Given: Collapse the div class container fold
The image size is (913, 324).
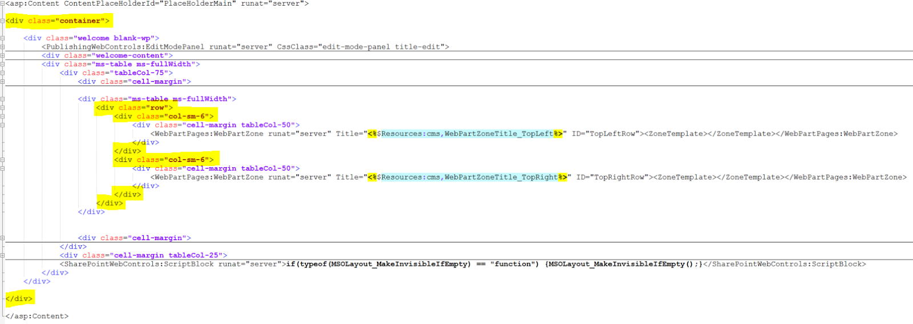Looking at the screenshot, I should click(x=2, y=21).
